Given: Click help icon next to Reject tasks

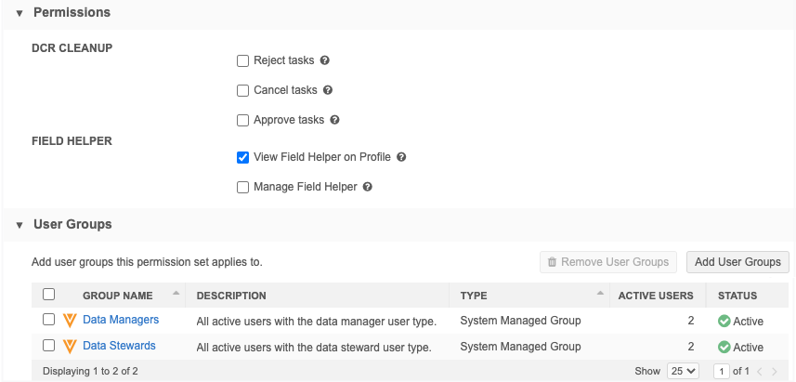Looking at the screenshot, I should pyautogui.click(x=325, y=60).
